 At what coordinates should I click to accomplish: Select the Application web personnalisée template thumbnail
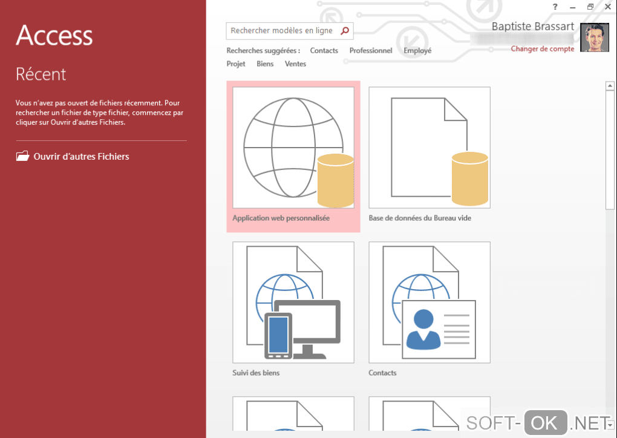(293, 148)
